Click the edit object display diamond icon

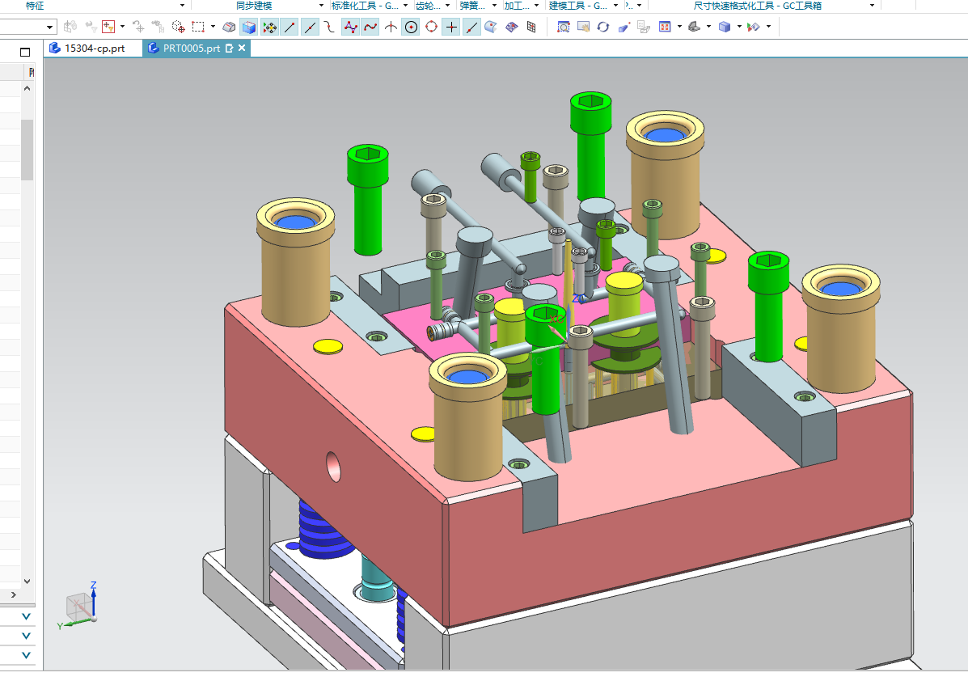click(x=753, y=27)
